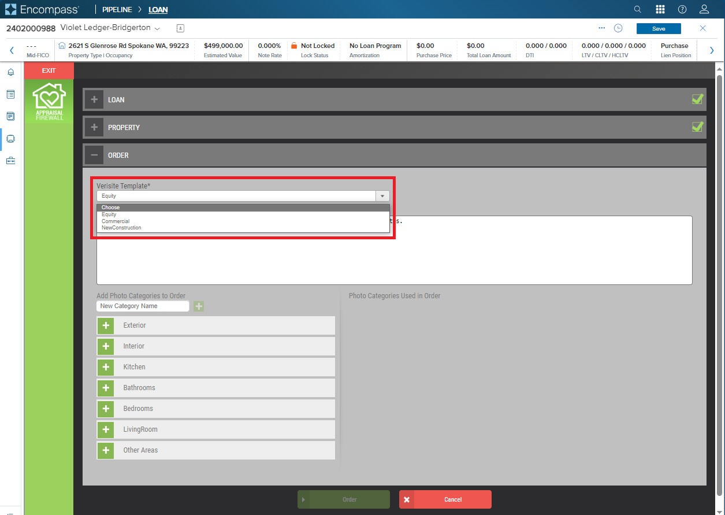
Task: Go to PIPELINE in the breadcrumb
Action: 117,10
